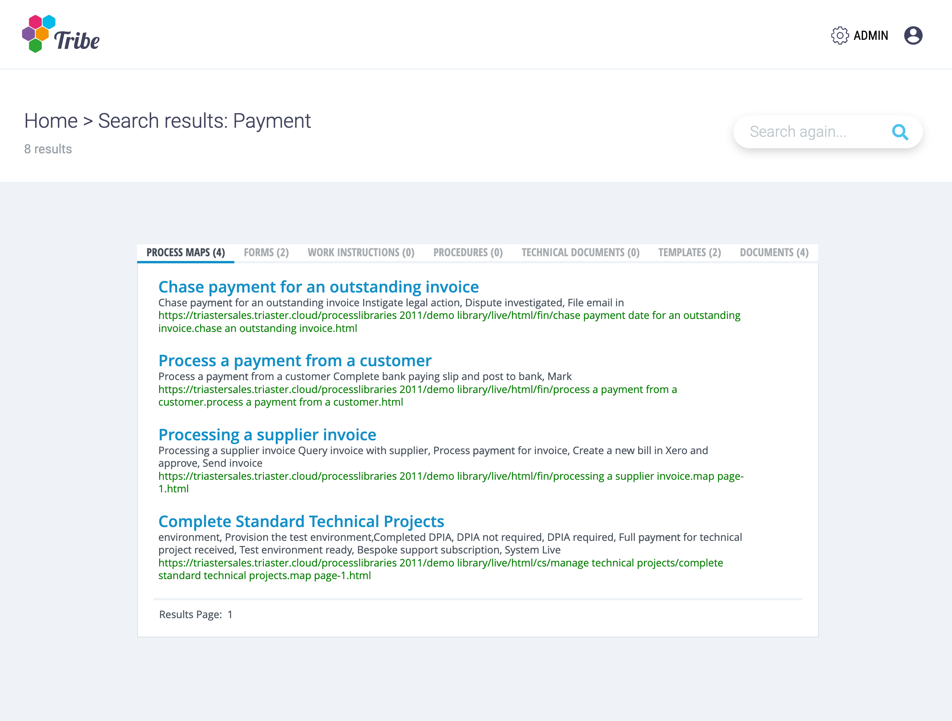This screenshot has height=721, width=952.
Task: Open the Work Instructions (0) tab
Action: [x=361, y=252]
